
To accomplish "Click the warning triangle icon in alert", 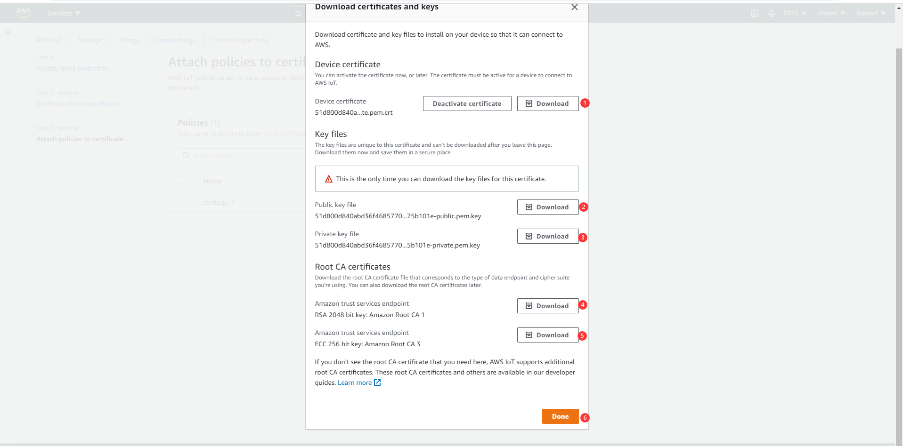I will pos(329,179).
